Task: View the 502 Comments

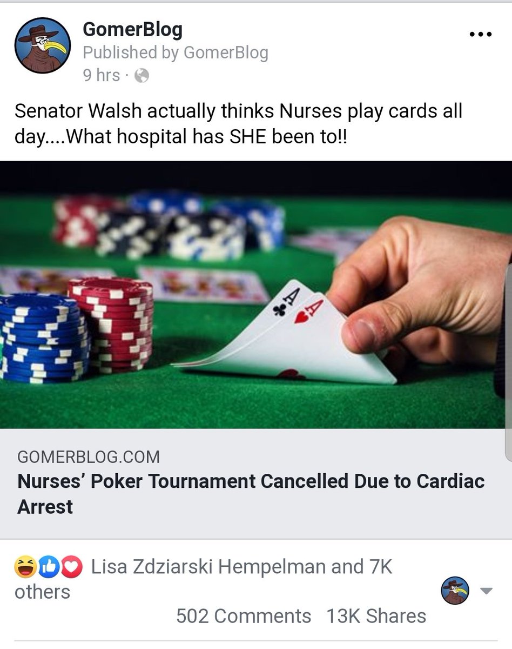Action: click(x=244, y=616)
